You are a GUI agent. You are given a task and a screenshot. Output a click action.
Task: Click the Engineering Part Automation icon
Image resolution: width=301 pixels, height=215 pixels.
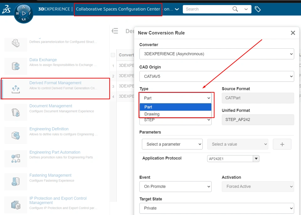click(x=16, y=159)
